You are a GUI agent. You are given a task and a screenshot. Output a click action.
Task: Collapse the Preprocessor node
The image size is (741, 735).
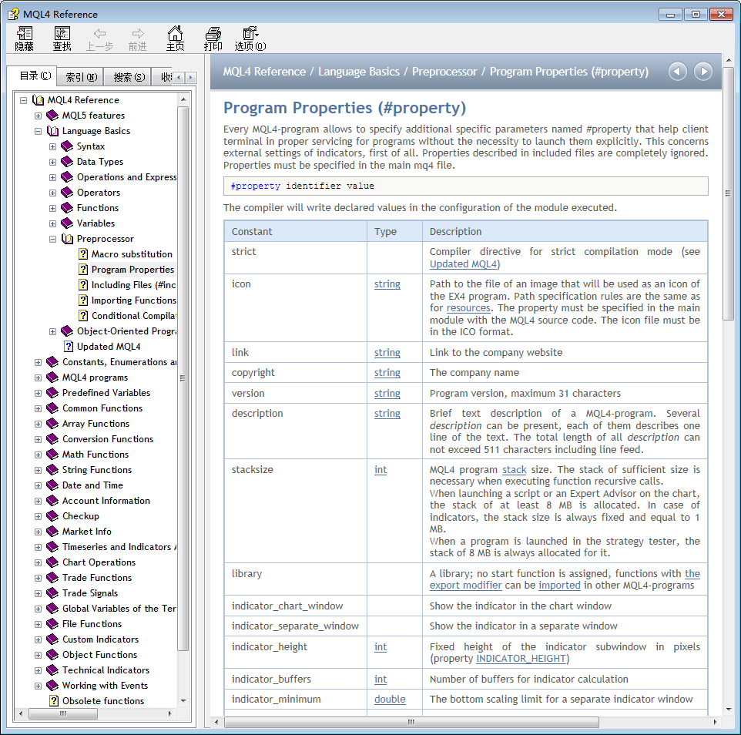(x=53, y=239)
